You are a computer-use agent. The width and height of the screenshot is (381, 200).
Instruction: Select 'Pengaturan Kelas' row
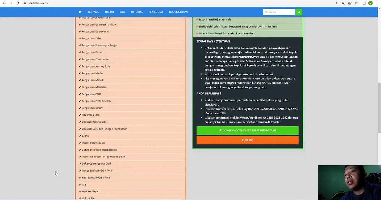click(x=131, y=38)
